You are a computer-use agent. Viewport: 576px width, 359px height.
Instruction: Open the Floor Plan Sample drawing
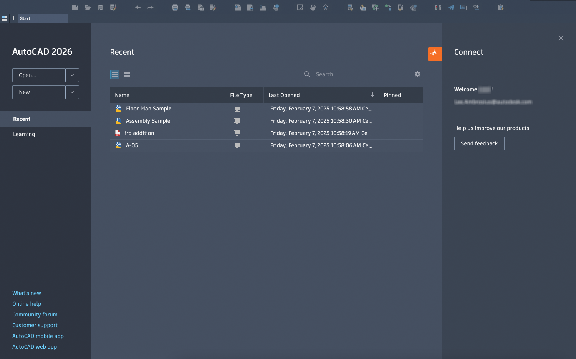pyautogui.click(x=149, y=109)
